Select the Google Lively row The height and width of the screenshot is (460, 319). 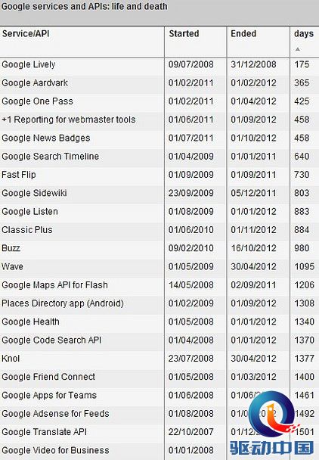pos(159,64)
